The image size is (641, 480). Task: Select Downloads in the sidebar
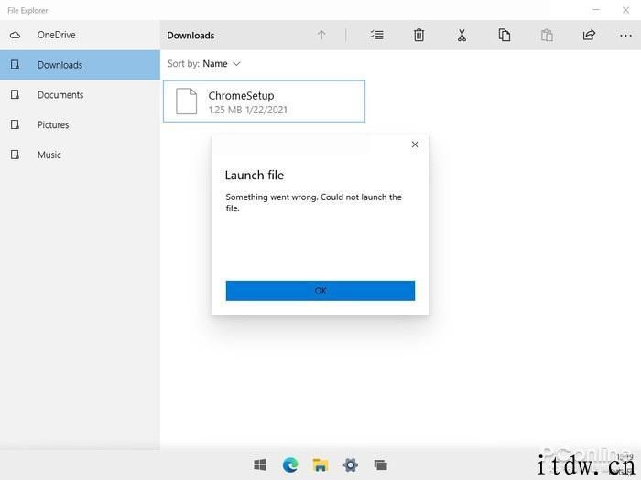click(x=81, y=65)
